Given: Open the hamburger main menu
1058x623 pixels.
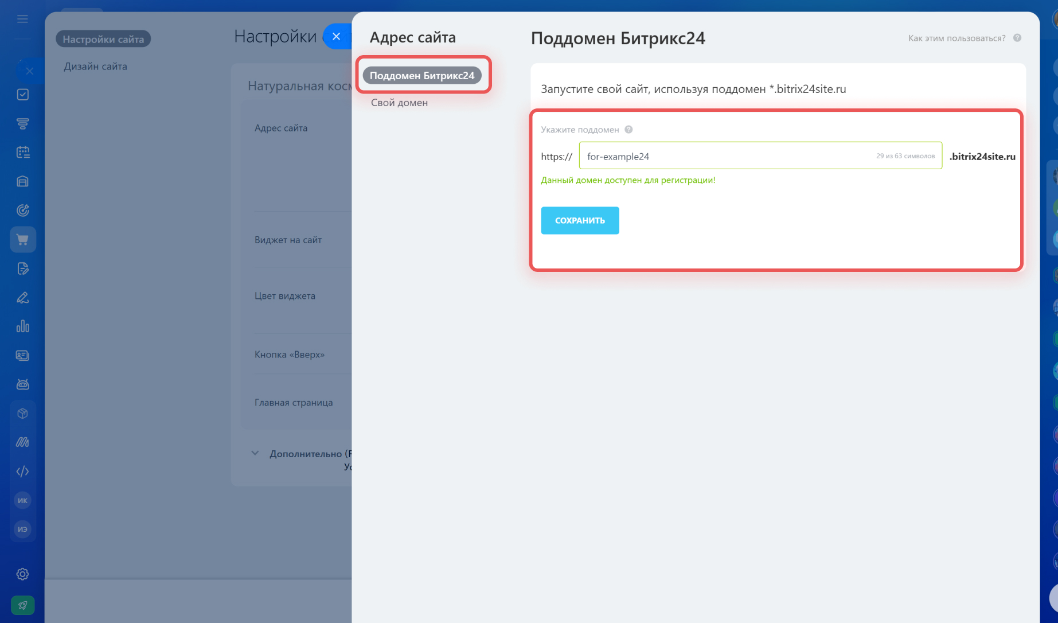Looking at the screenshot, I should 22,19.
